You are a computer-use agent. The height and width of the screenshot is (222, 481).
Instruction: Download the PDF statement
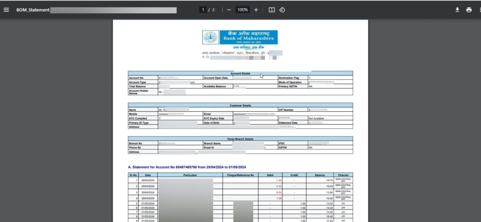tap(457, 10)
